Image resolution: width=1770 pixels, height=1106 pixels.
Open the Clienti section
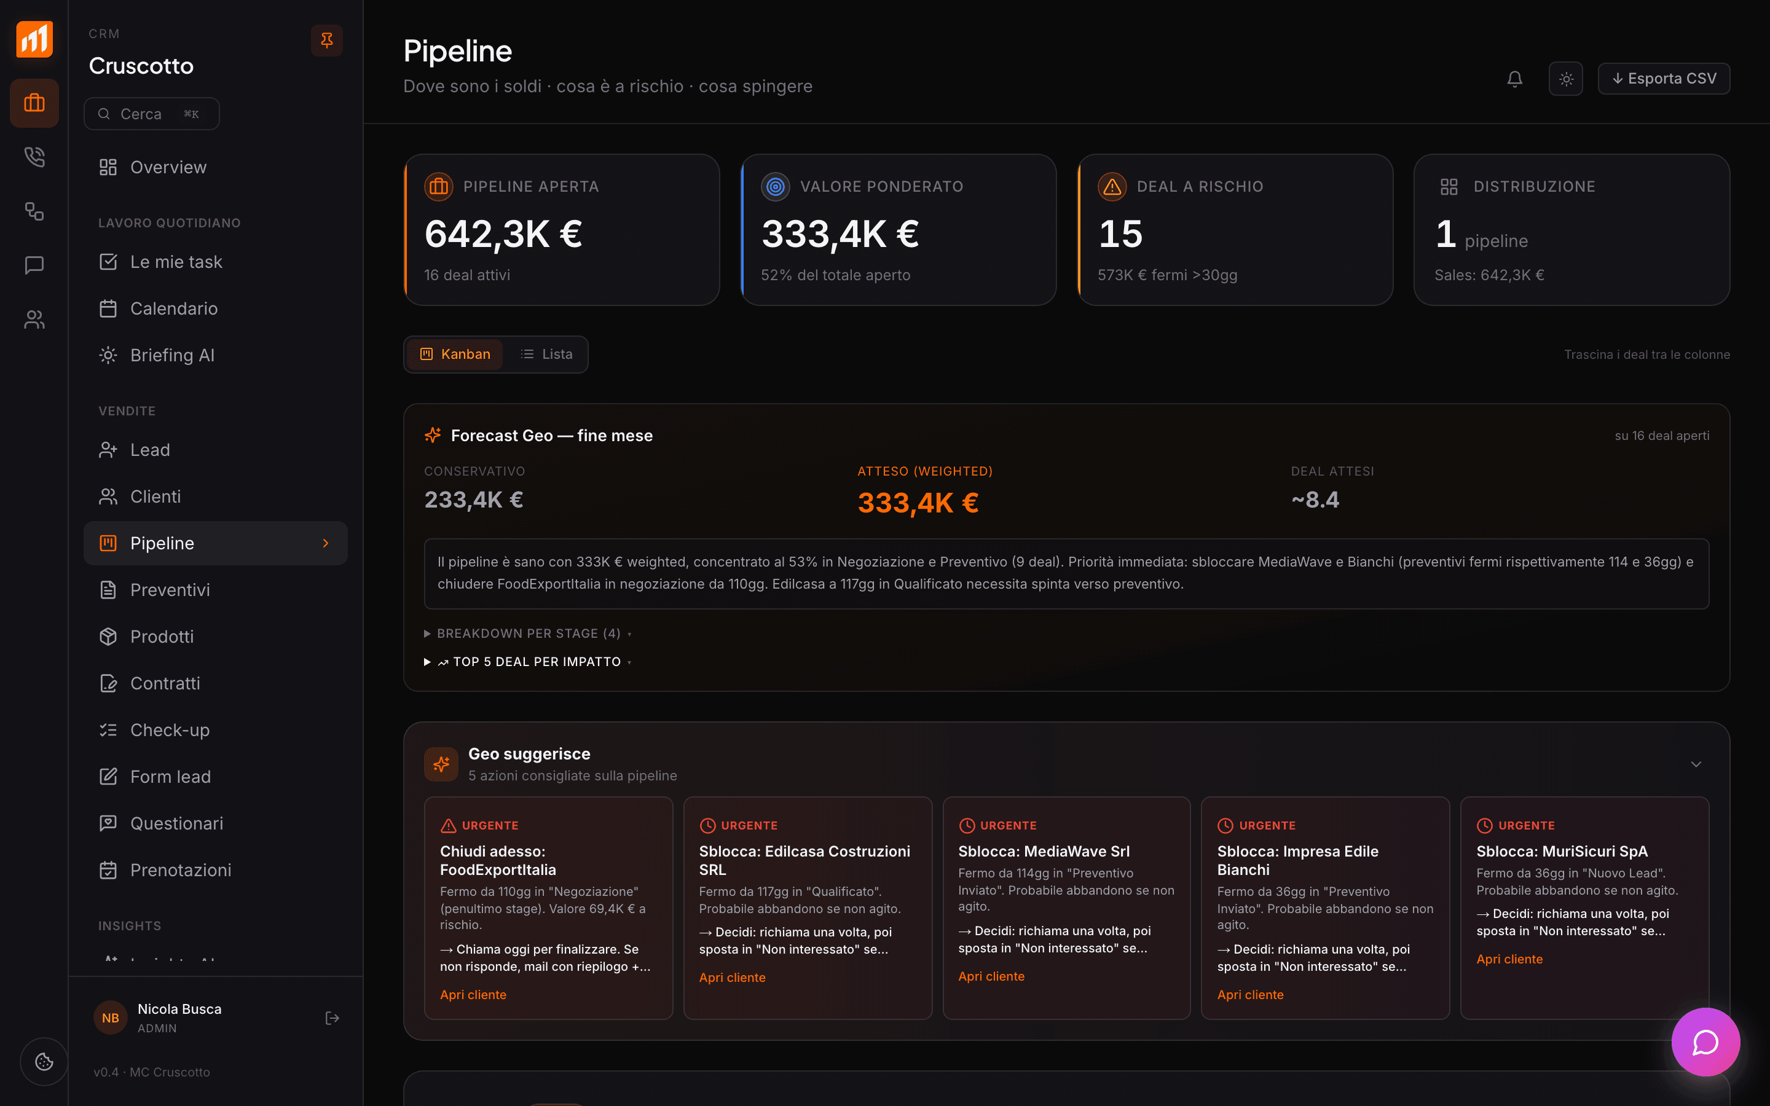coord(215,496)
